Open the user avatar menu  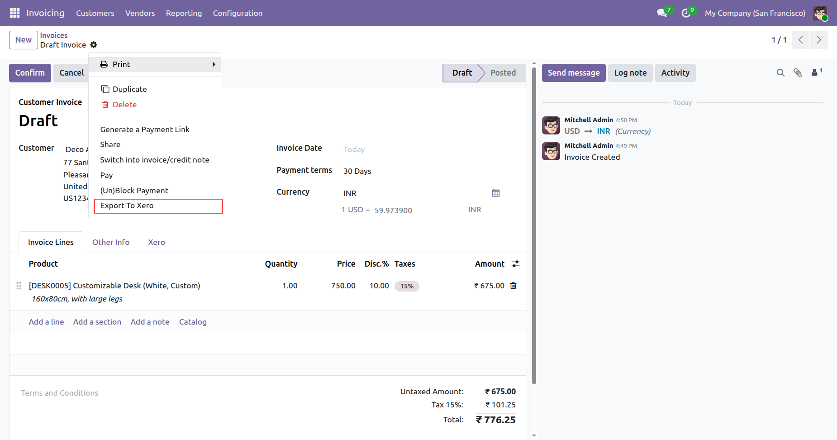pyautogui.click(x=820, y=13)
